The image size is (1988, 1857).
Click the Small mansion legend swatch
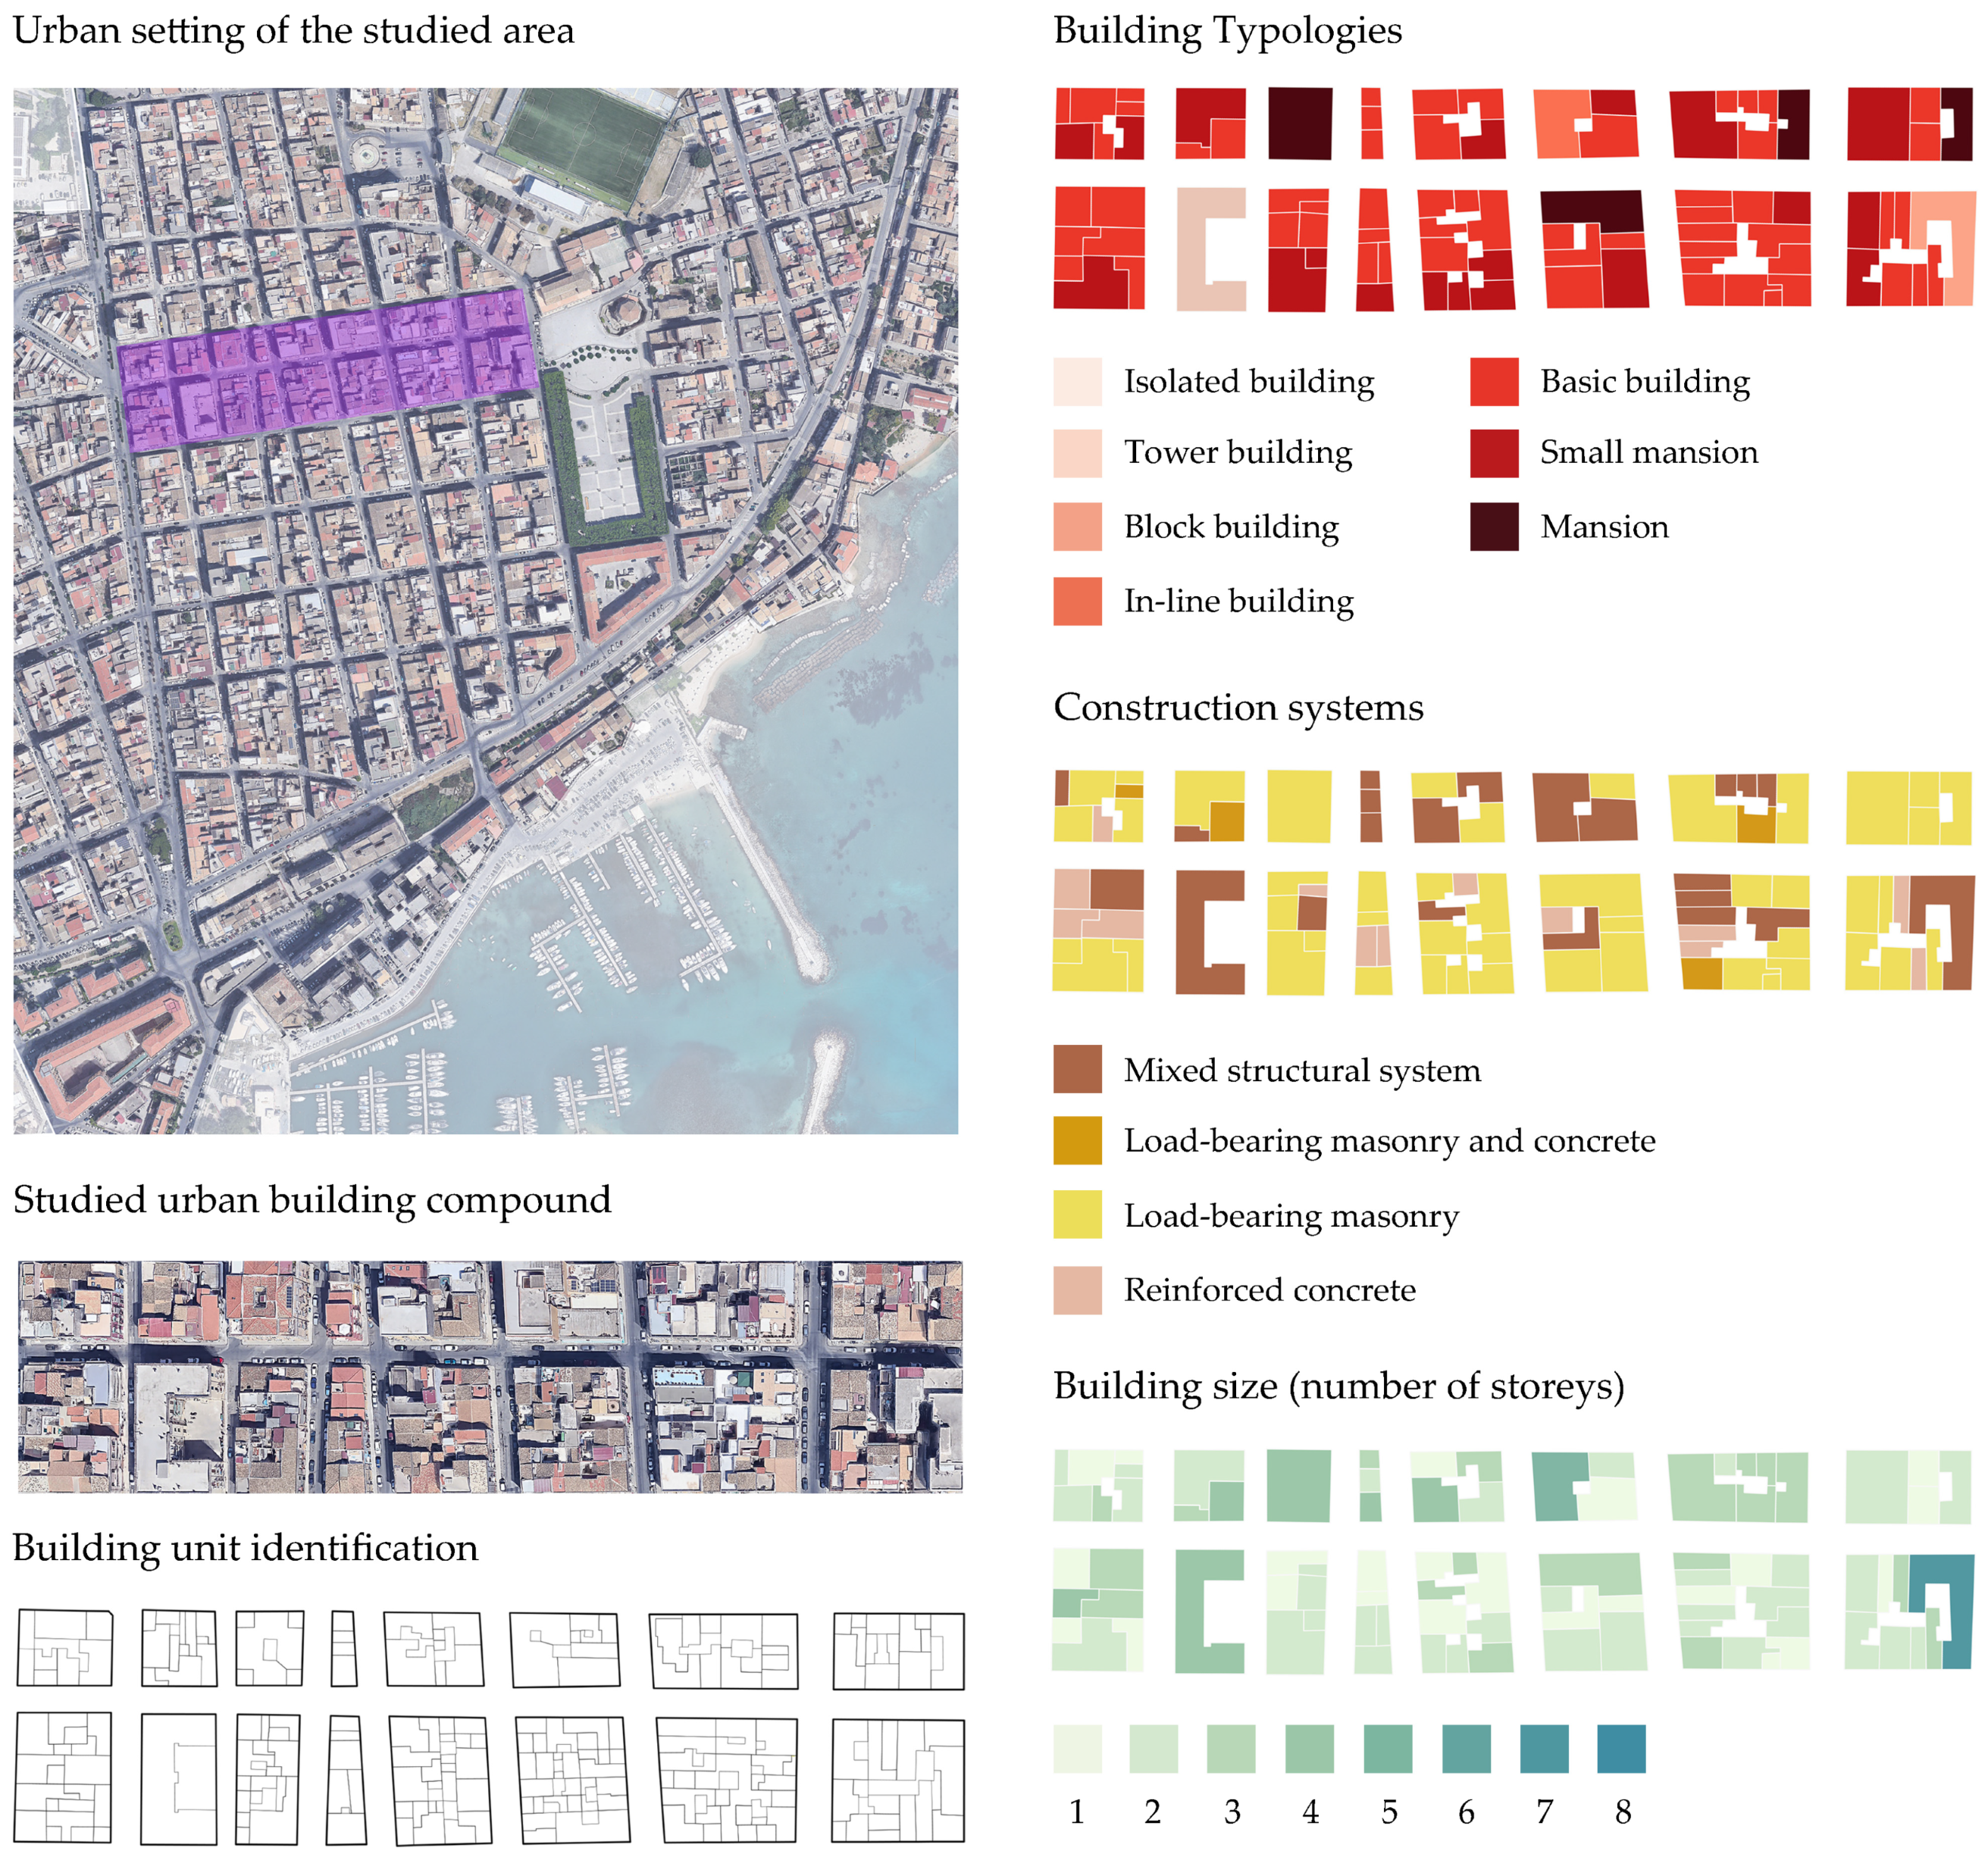(x=1494, y=453)
